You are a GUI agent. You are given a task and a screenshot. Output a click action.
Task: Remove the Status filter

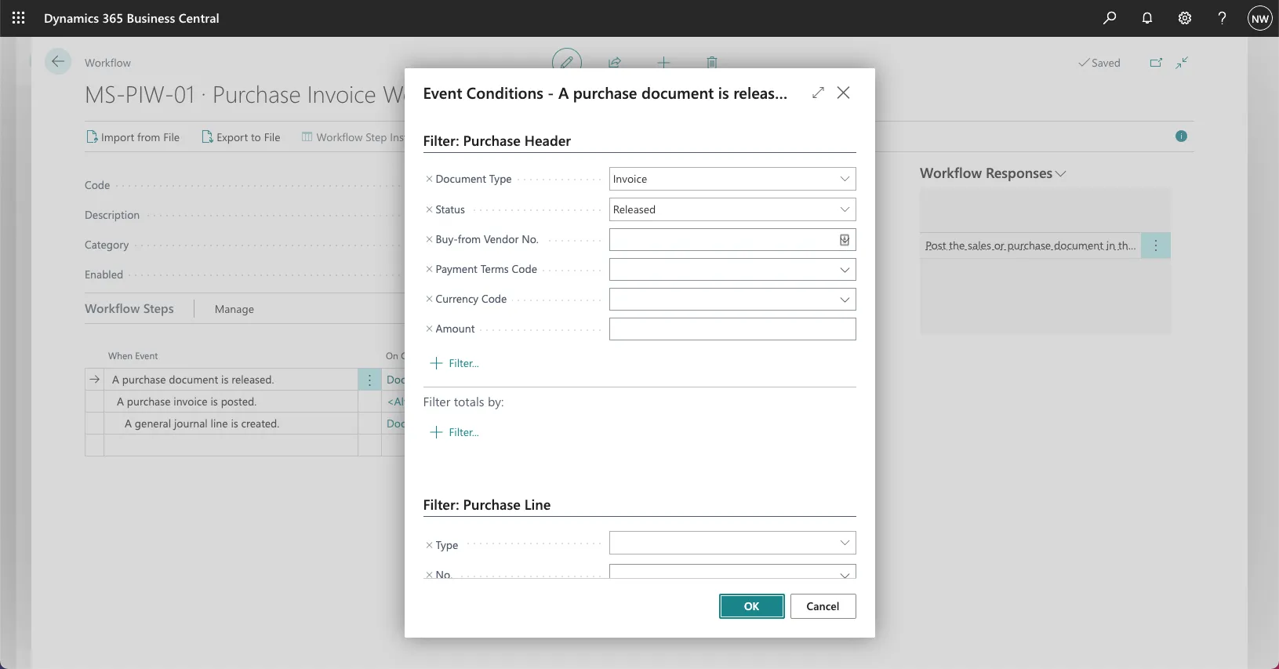click(x=429, y=209)
